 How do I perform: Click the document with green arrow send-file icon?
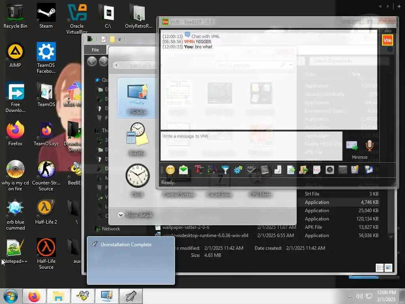click(291, 170)
